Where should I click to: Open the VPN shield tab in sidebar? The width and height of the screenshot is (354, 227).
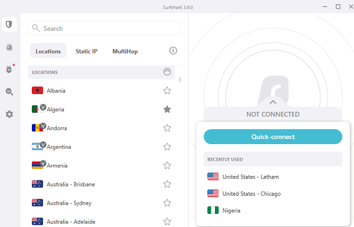(x=9, y=24)
